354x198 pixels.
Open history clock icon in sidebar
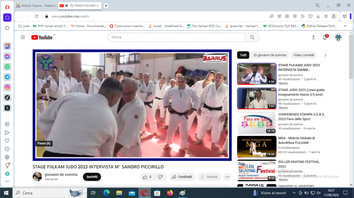[7, 149]
